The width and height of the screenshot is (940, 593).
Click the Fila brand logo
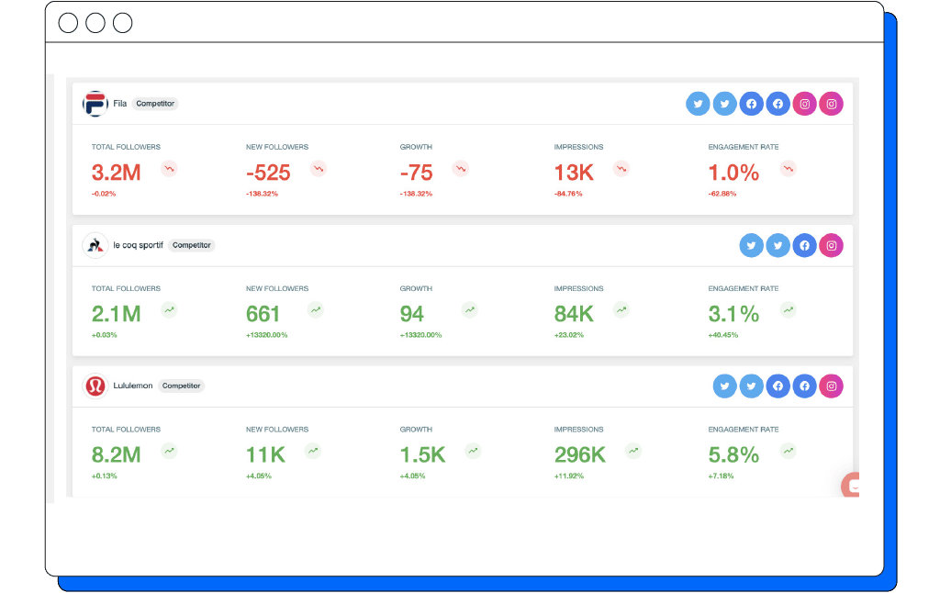click(95, 104)
